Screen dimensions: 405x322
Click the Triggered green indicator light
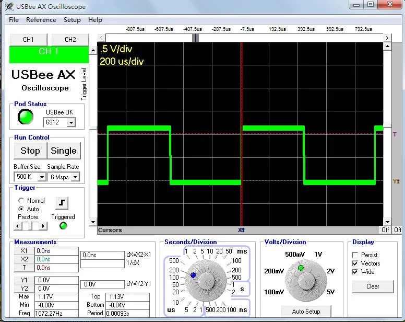(x=63, y=226)
